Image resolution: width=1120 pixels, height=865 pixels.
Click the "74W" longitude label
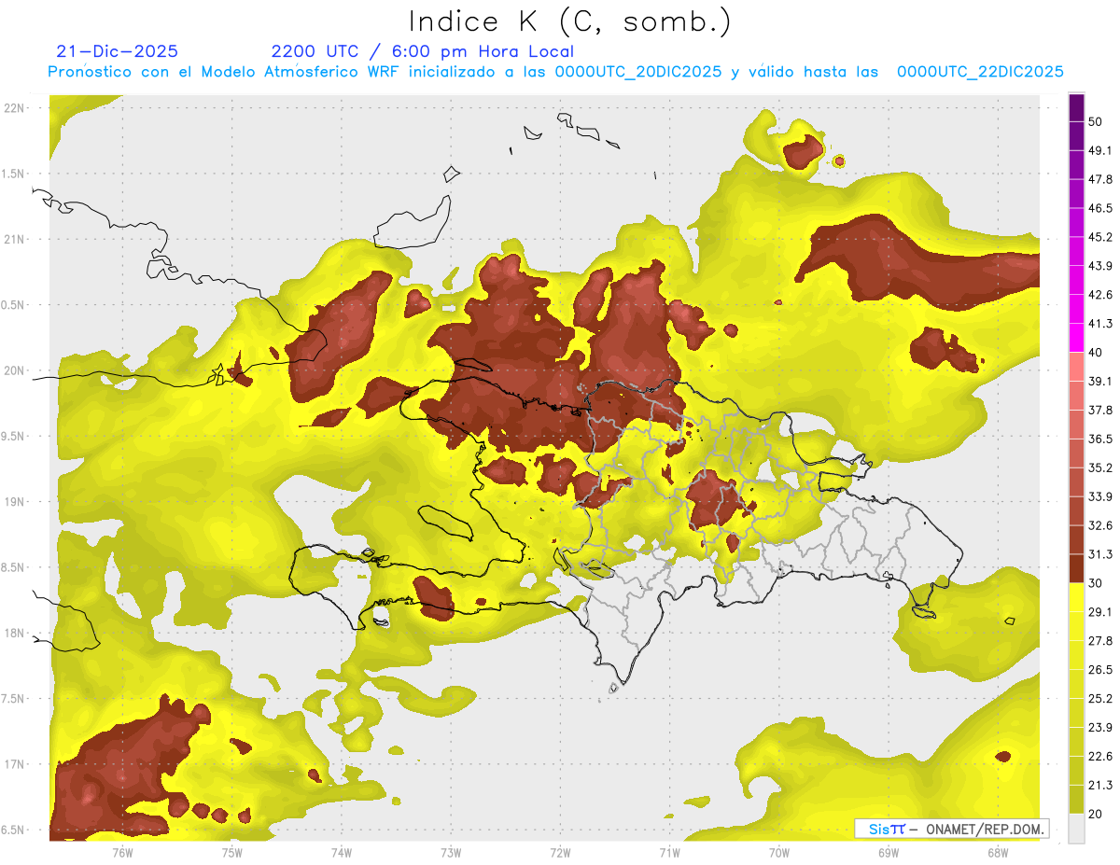[x=341, y=852]
